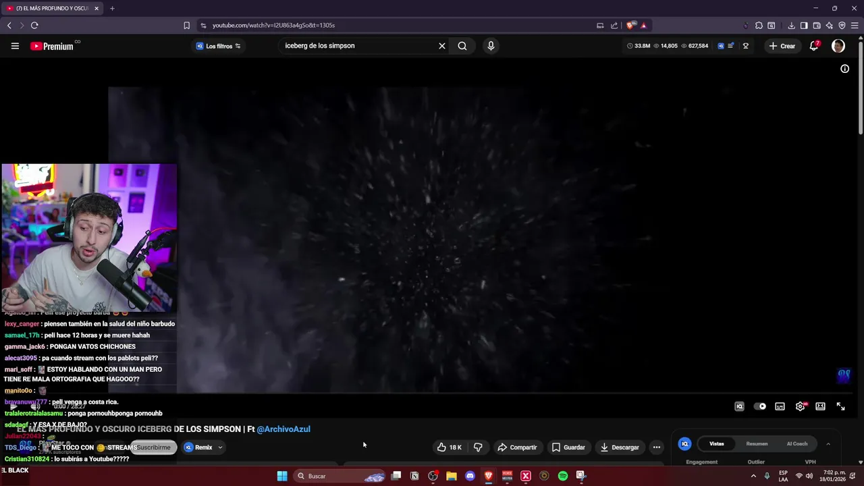Show hidden system tray icons

(x=753, y=476)
